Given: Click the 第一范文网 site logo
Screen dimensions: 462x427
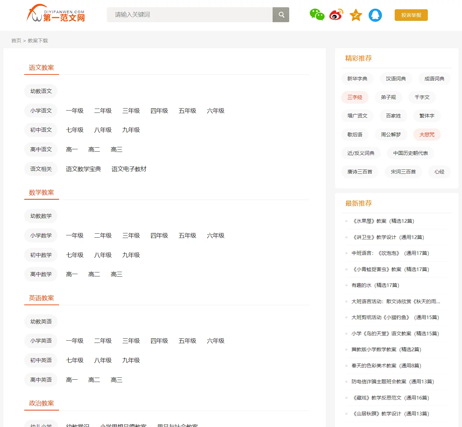Looking at the screenshot, I should (x=56, y=14).
